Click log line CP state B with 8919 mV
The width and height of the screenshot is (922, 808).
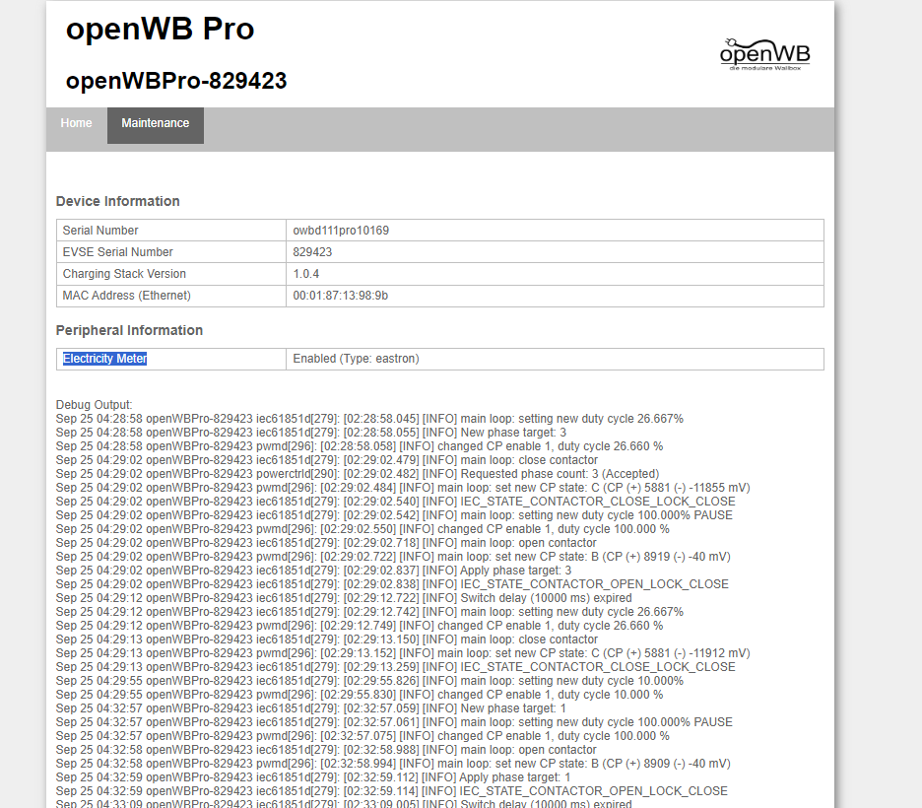point(393,557)
